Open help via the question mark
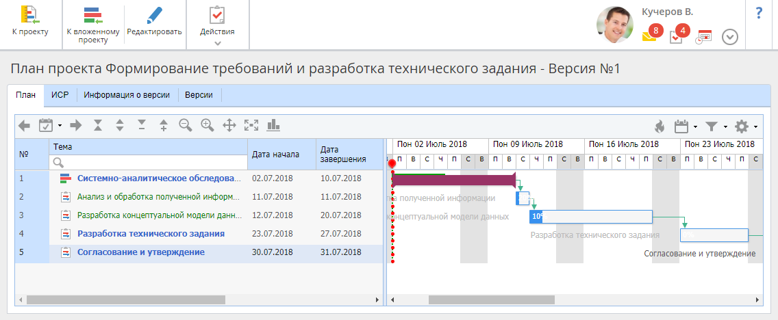778x320 pixels. 759,13
